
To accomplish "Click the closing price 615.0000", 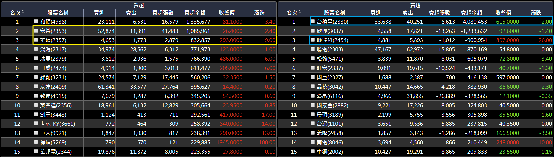I will (x=508, y=22).
